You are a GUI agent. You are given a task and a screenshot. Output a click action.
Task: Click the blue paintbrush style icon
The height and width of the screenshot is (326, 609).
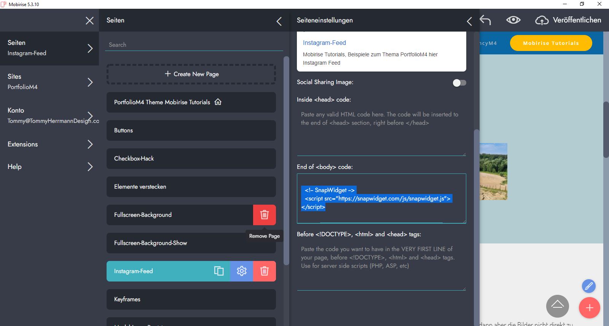pos(588,286)
